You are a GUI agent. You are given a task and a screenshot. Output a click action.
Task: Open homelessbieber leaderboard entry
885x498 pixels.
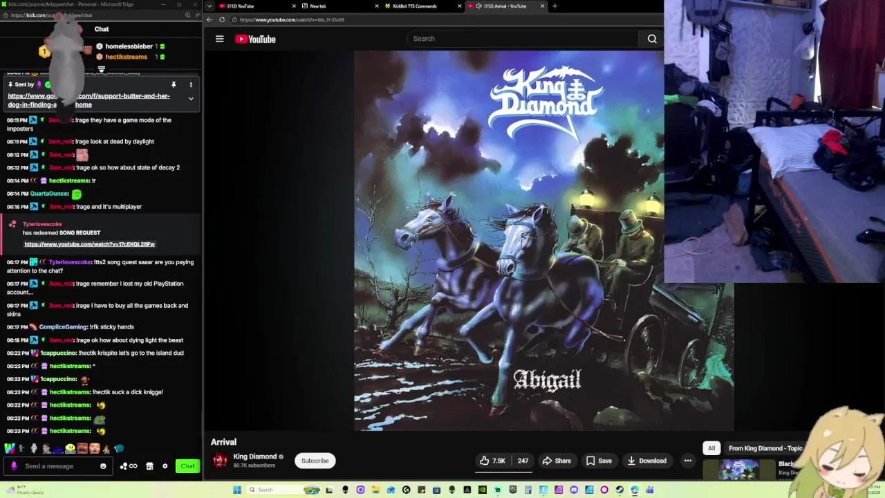(x=129, y=46)
